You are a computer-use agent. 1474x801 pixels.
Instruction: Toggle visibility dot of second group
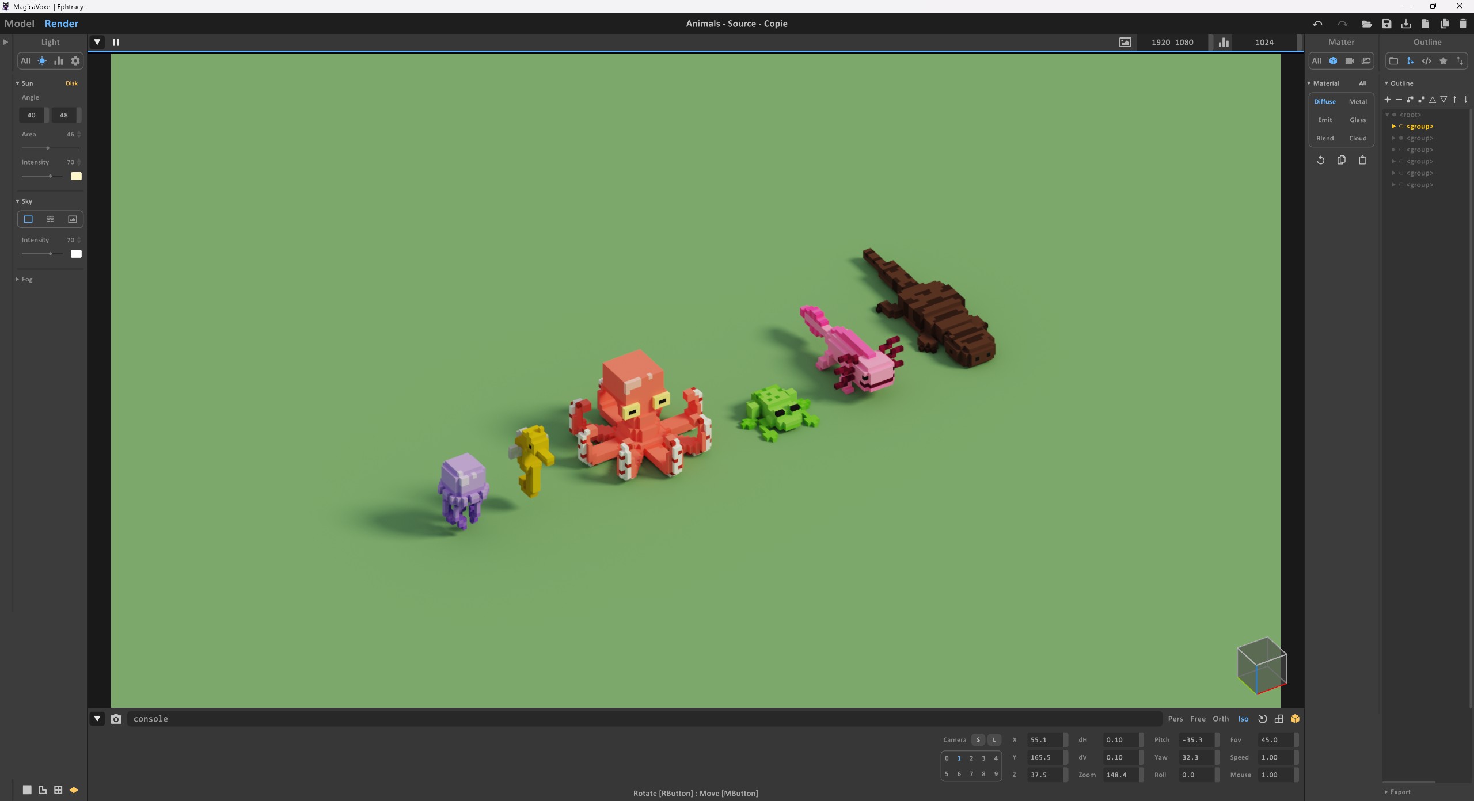coord(1401,138)
